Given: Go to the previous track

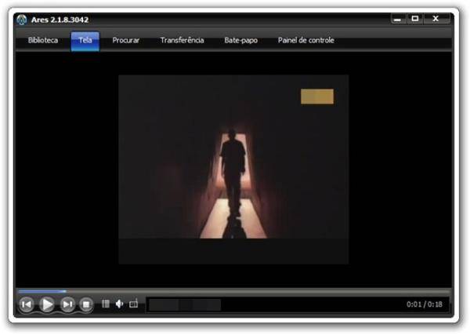Looking at the screenshot, I should (27, 304).
